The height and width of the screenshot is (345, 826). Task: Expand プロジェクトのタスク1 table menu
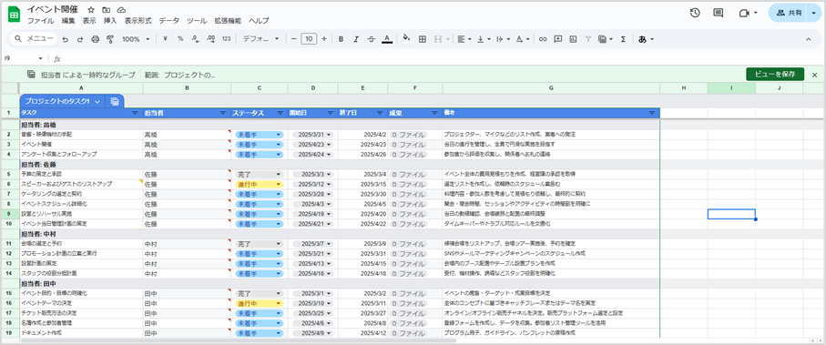(x=97, y=102)
